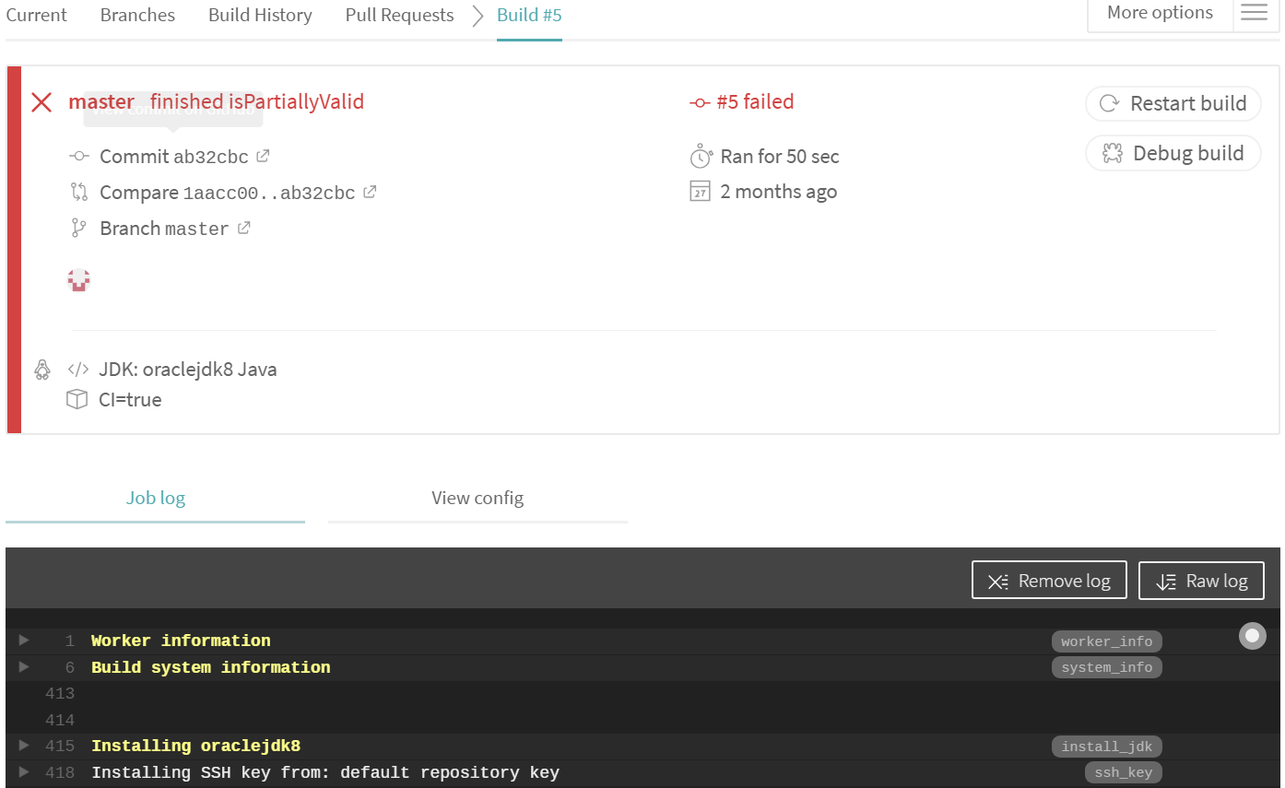Open external link icon beside Commit ab32cbc
1285x788 pixels.
263,156
